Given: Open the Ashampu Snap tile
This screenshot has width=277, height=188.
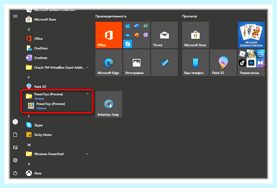Looking at the screenshot, I should tap(109, 104).
